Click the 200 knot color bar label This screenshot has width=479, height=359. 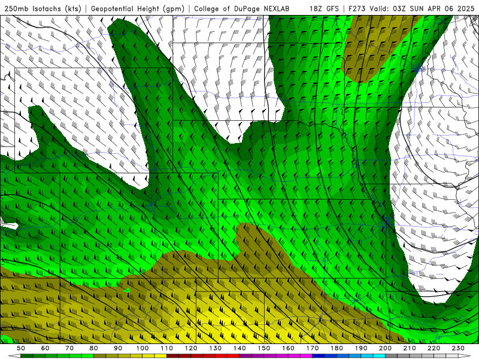click(385, 348)
